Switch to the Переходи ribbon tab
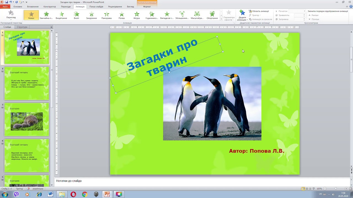Viewport: 353px width, 198px height. [66, 7]
